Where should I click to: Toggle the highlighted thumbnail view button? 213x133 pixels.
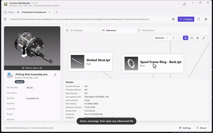[x=185, y=38]
